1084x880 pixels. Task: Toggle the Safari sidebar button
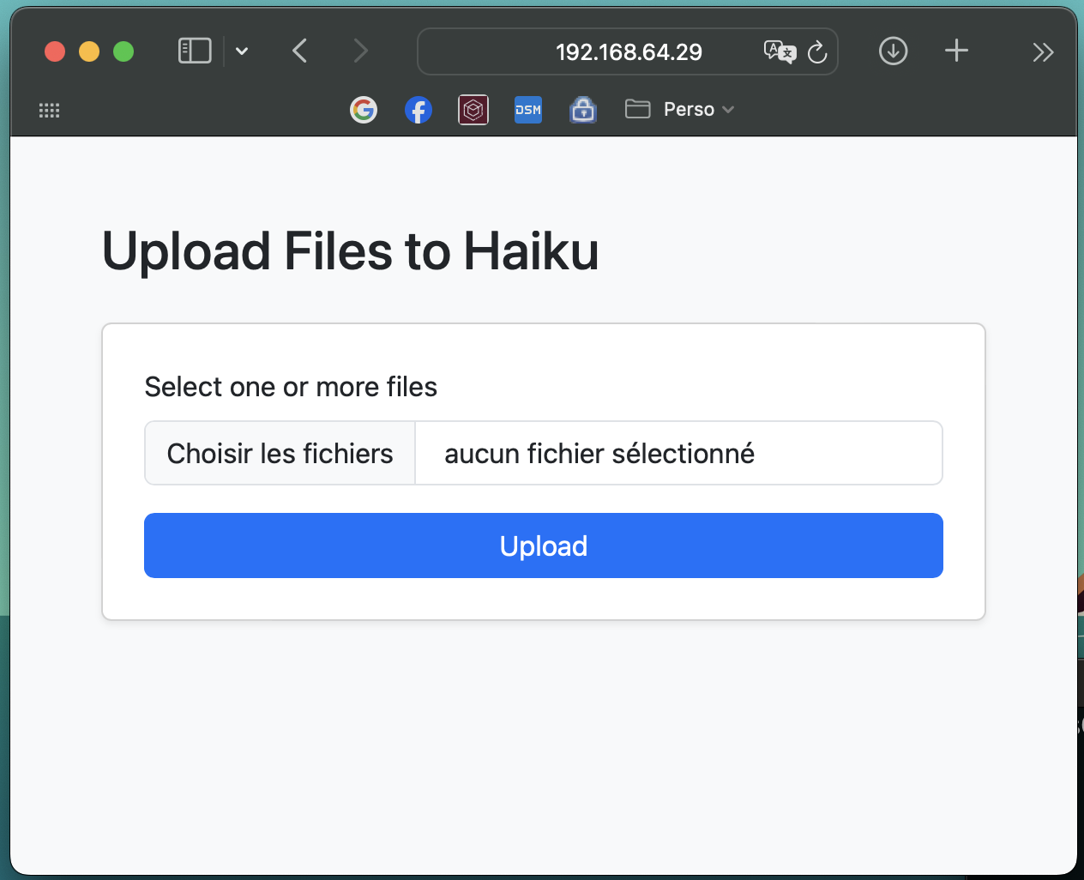click(x=195, y=51)
